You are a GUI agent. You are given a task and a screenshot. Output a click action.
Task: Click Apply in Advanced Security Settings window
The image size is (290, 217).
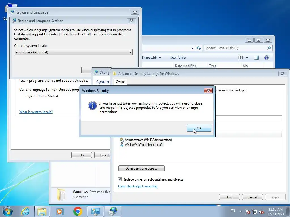tap(275, 197)
